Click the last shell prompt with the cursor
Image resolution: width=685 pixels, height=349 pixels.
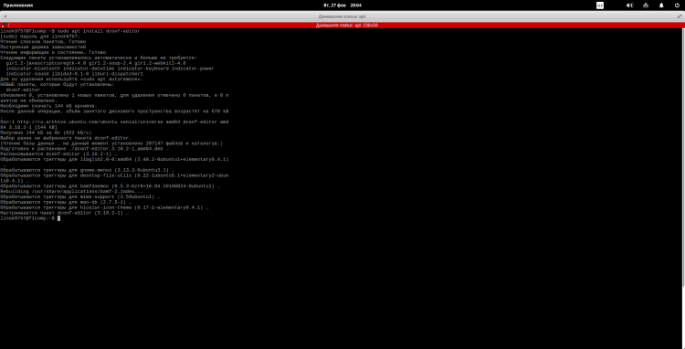coord(30,218)
